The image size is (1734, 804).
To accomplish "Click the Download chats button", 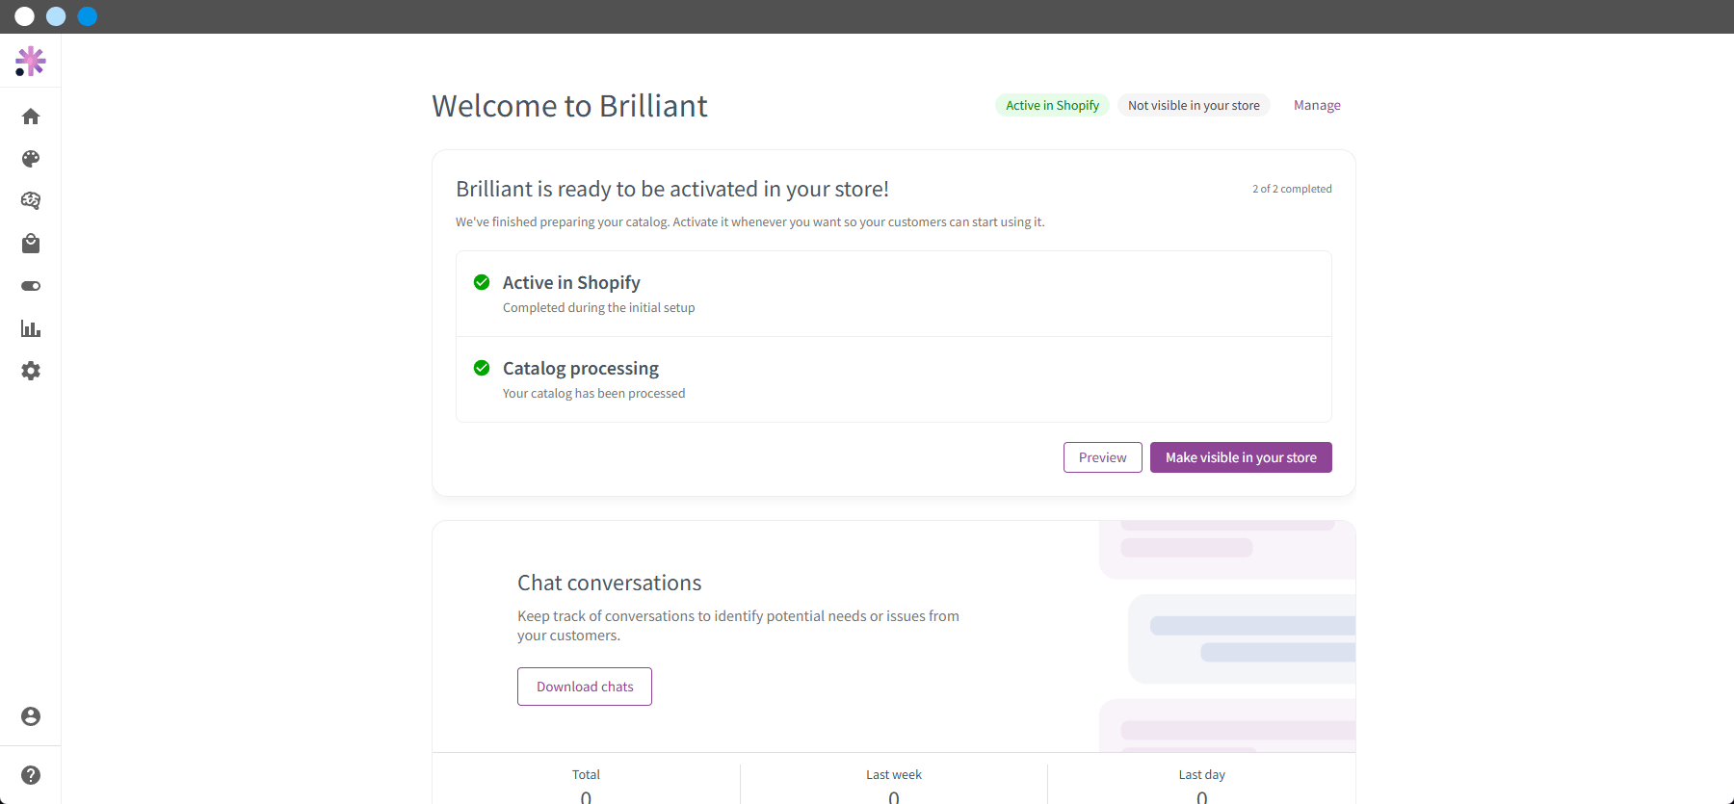I will click(x=585, y=687).
